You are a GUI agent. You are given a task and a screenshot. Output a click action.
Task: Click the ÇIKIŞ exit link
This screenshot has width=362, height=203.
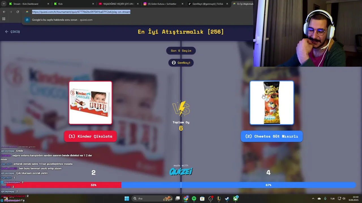12,32
